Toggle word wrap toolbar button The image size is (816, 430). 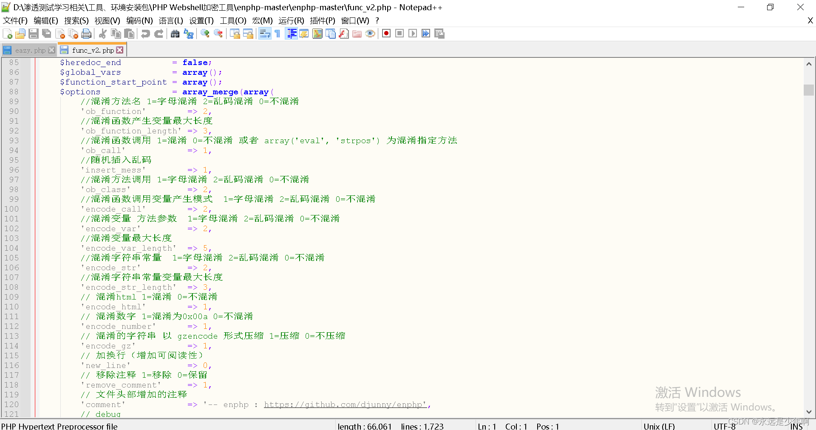[x=264, y=34]
